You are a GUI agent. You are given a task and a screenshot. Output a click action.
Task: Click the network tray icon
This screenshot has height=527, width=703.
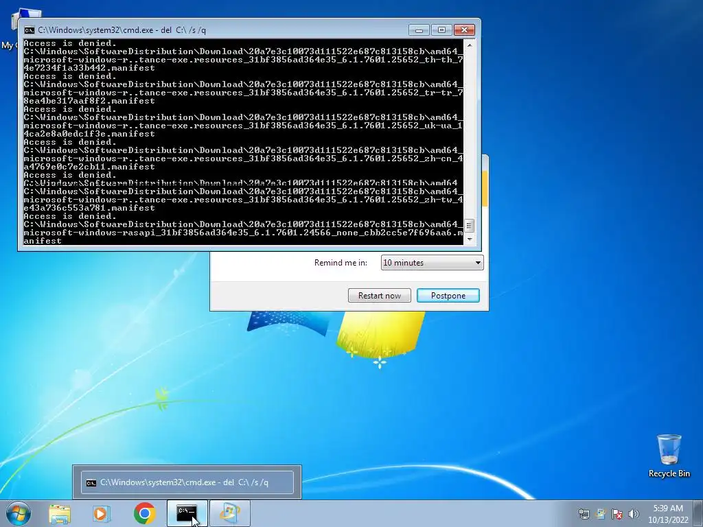(584, 514)
